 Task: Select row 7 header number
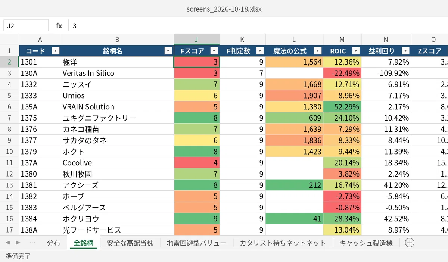9,118
